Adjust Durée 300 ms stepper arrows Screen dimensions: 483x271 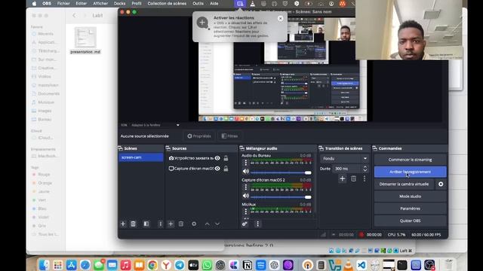(365, 169)
